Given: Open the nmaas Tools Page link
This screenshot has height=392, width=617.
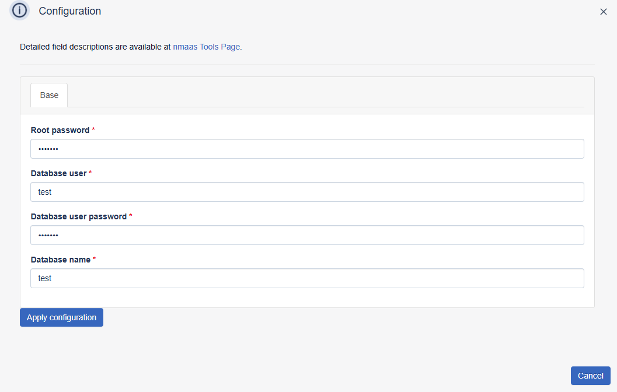Looking at the screenshot, I should point(206,47).
